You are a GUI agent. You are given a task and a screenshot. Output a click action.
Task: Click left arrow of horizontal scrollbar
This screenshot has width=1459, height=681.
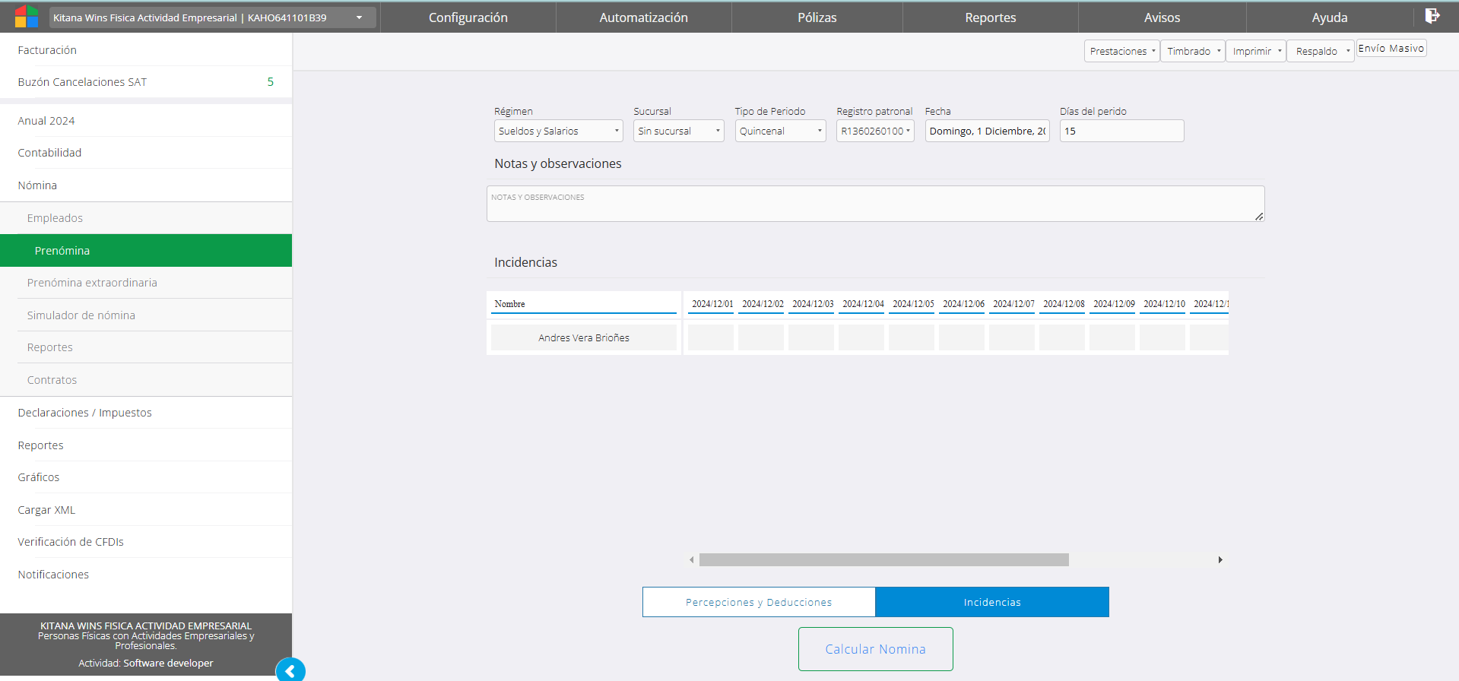point(691,560)
